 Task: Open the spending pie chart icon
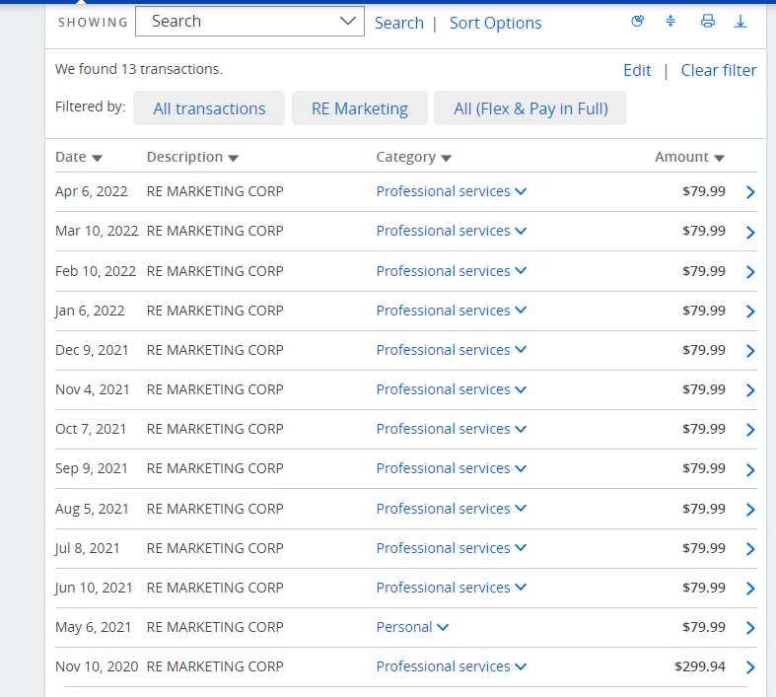[x=637, y=21]
